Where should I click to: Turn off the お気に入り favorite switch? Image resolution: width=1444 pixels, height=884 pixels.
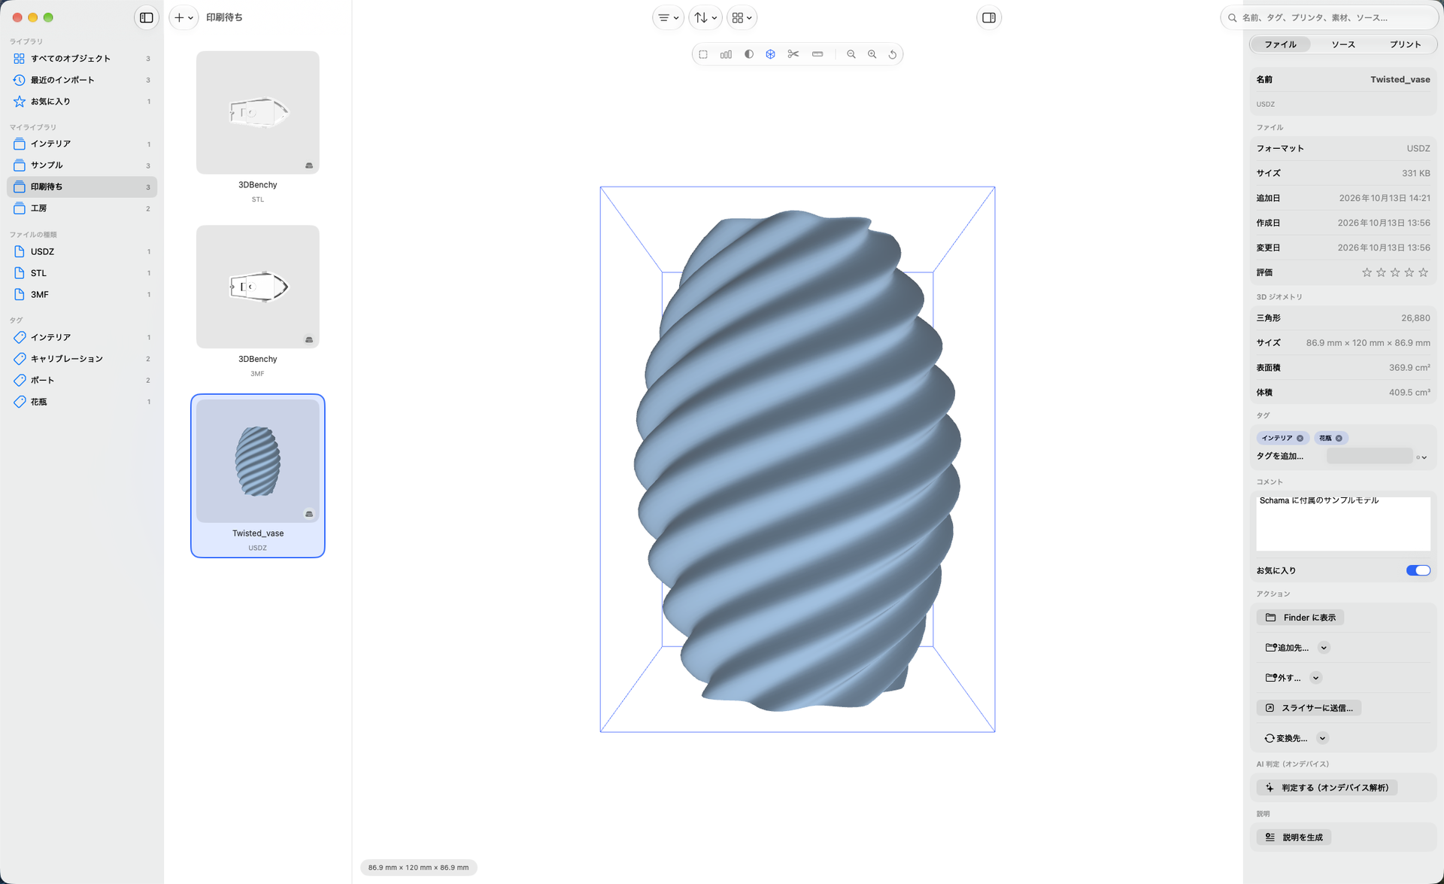[1418, 571]
